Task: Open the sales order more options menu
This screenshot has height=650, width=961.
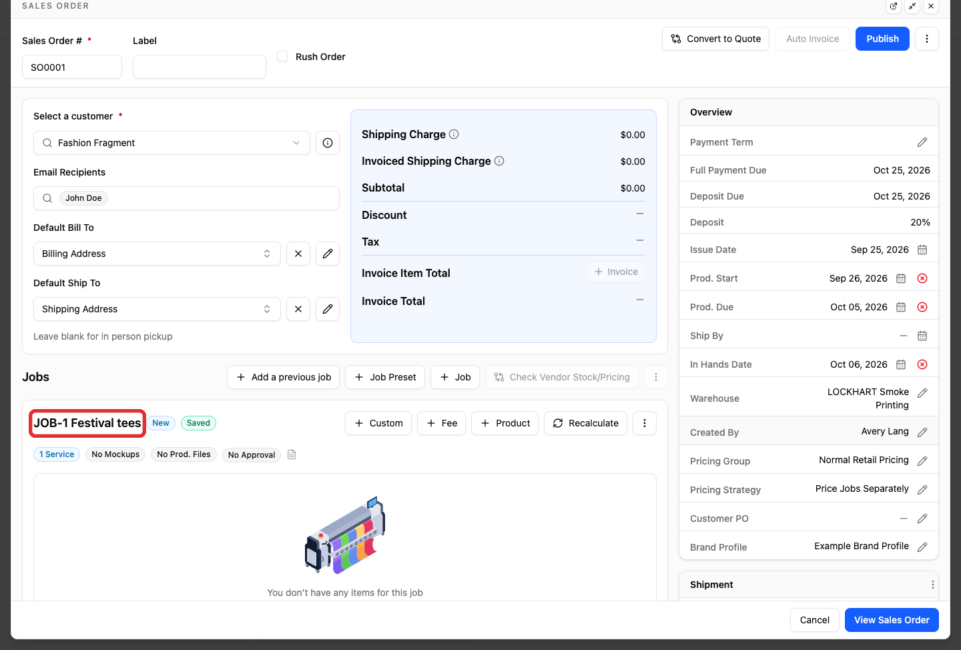Action: tap(927, 39)
